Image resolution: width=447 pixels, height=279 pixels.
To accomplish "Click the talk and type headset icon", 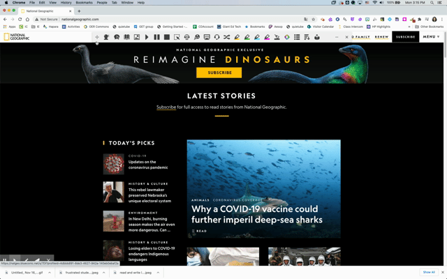I will (x=217, y=37).
